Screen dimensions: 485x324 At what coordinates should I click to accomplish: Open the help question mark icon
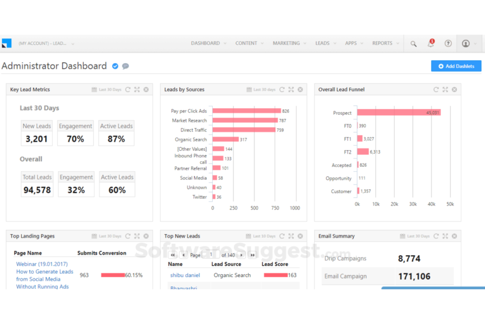(448, 43)
